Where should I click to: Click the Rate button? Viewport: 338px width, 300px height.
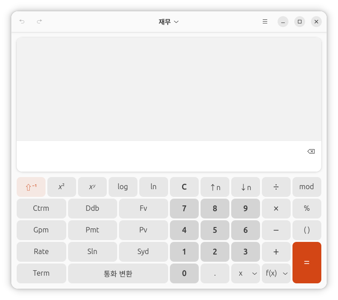coord(41,251)
